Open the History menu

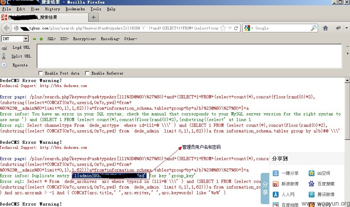click(52, 9)
